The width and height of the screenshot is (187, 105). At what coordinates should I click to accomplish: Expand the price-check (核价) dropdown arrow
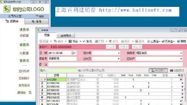coord(133,41)
